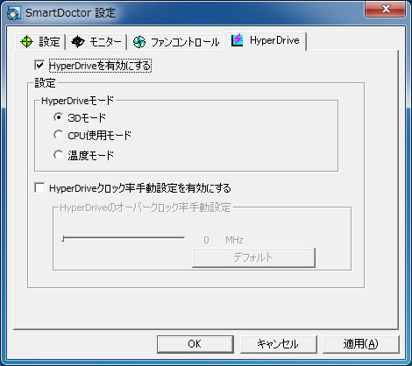This screenshot has width=412, height=366.
Task: Uncheck the HyperDriveを有効にする checkbox
Action: tap(39, 65)
